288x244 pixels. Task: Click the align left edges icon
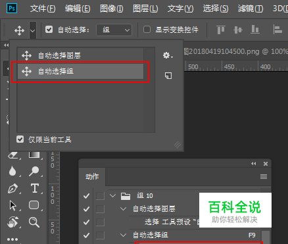pyautogui.click(x=277, y=30)
